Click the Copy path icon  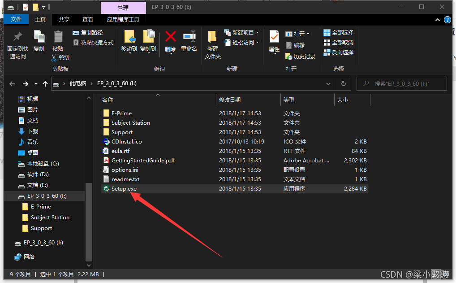click(x=76, y=33)
